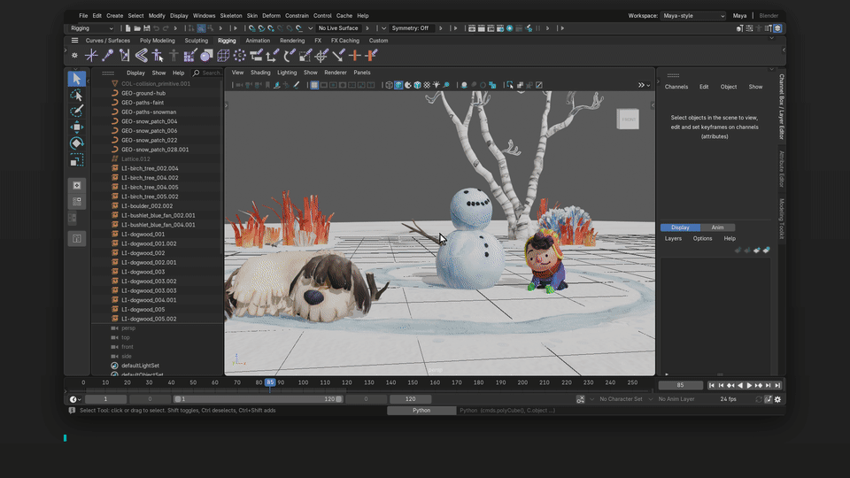Image resolution: width=850 pixels, height=478 pixels.
Task: Toggle smooth shade all in viewport toolbar
Action: click(x=398, y=85)
